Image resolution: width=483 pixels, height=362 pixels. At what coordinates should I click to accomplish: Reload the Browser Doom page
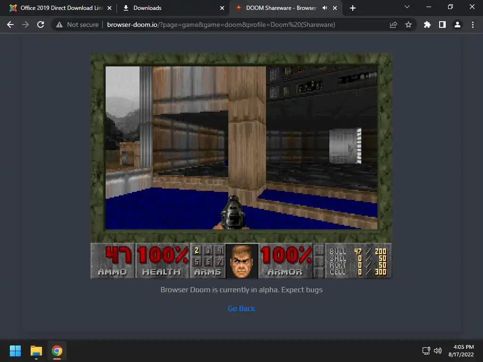point(41,25)
